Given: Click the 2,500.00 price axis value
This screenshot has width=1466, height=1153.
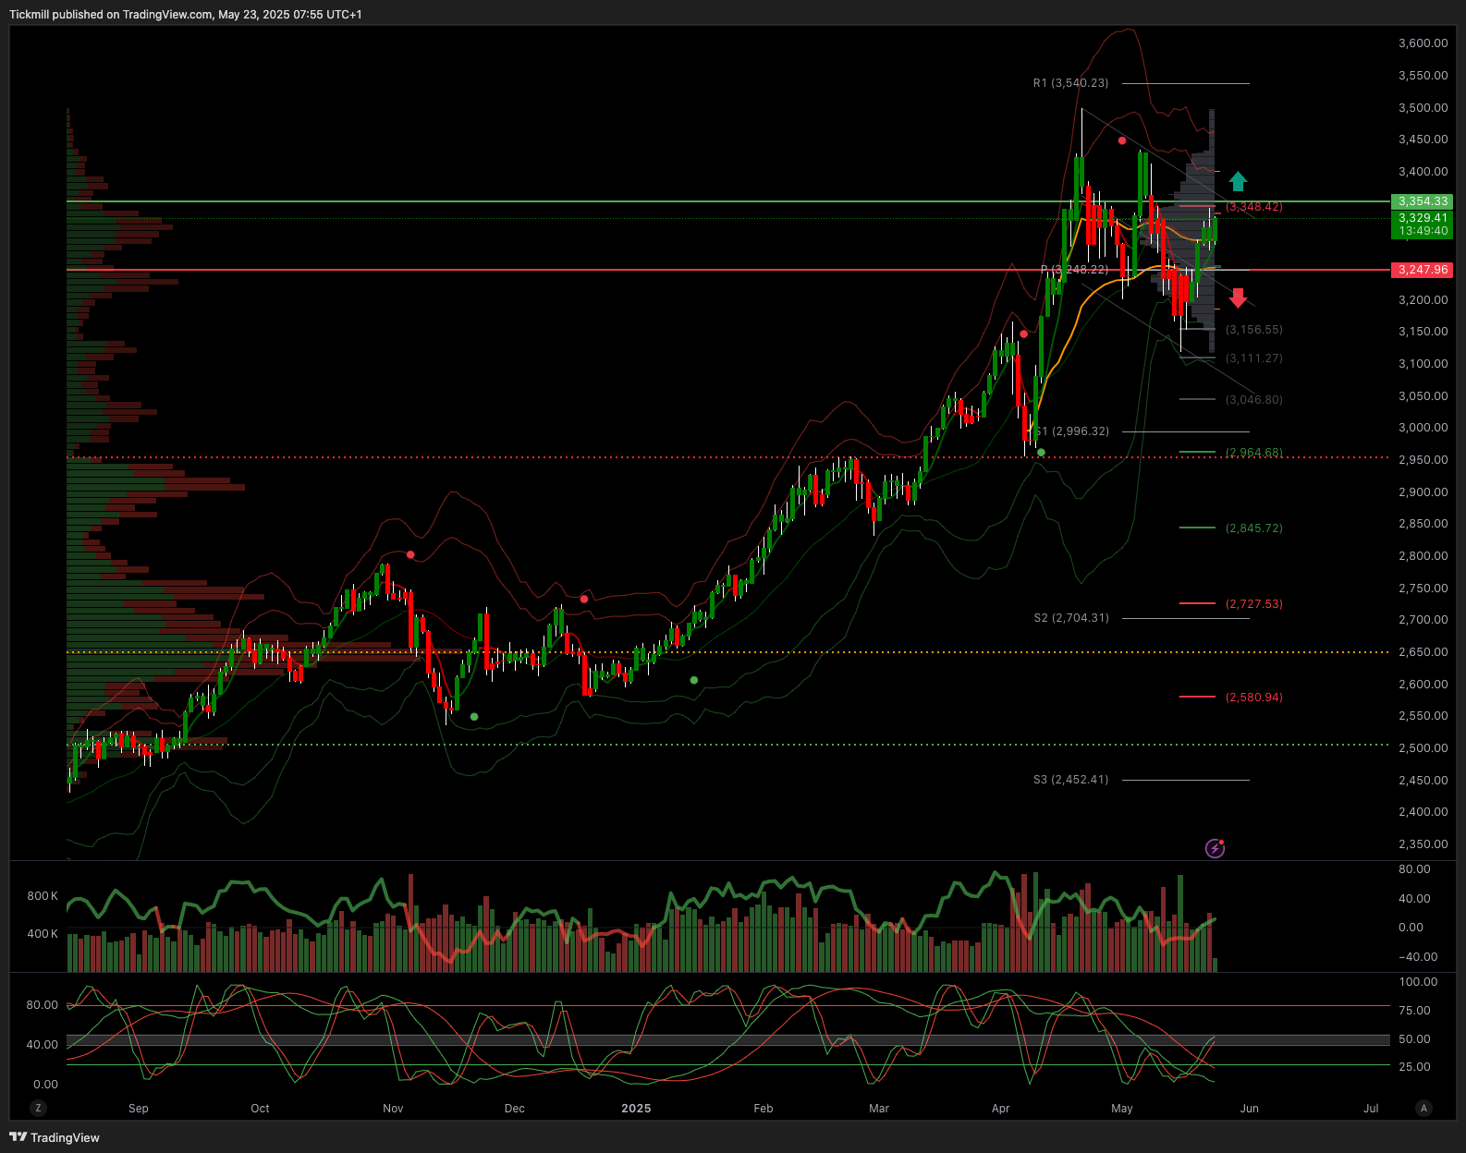Looking at the screenshot, I should click(x=1423, y=748).
